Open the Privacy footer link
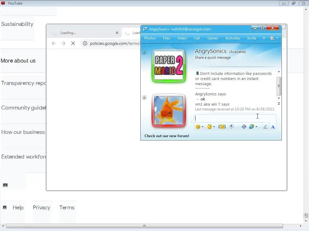309x231 pixels. 41,208
